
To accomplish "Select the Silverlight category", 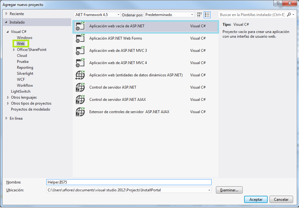I will [x=25, y=74].
